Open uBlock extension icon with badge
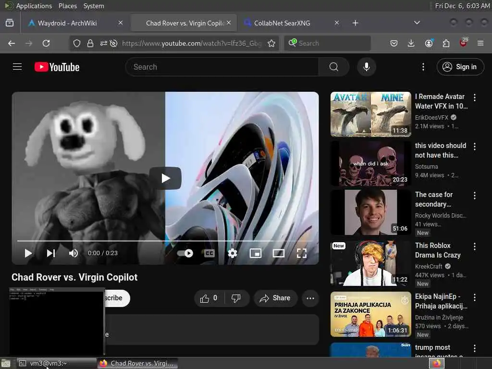 pyautogui.click(x=464, y=43)
